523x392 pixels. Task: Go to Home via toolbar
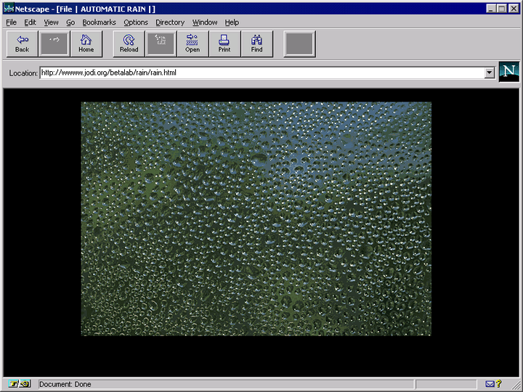coord(86,44)
